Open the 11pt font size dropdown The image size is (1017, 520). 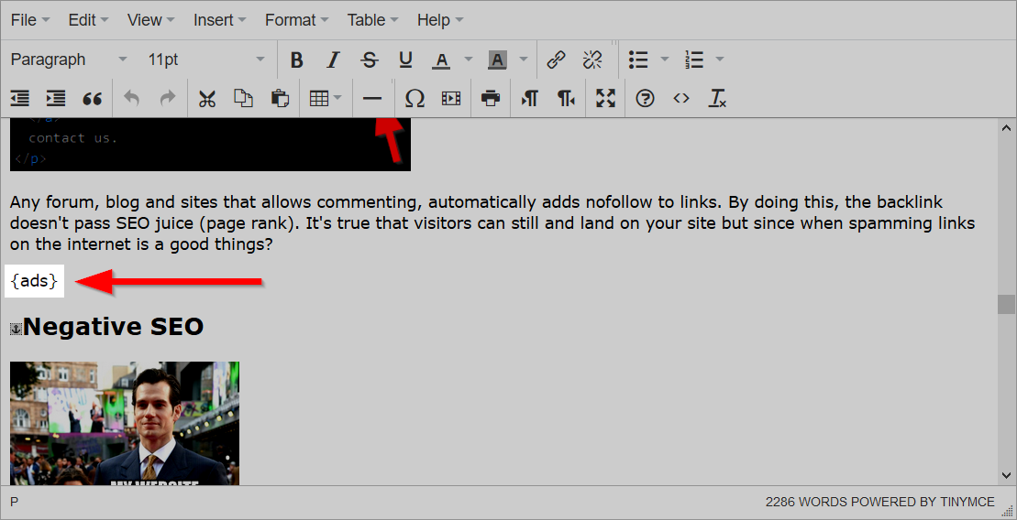pos(205,60)
